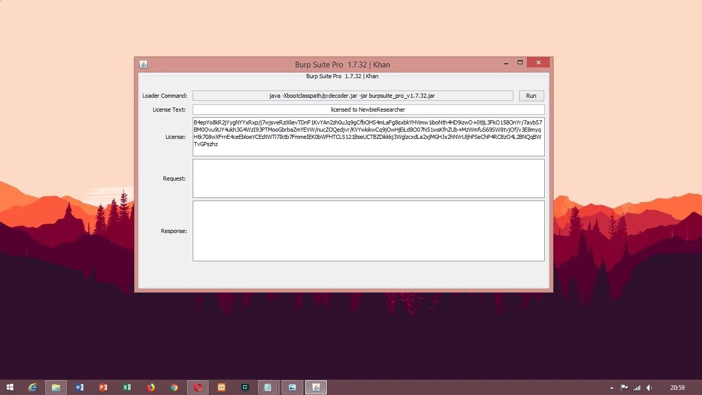702x395 pixels.
Task: Click the "Response:" label
Action: tap(174, 231)
